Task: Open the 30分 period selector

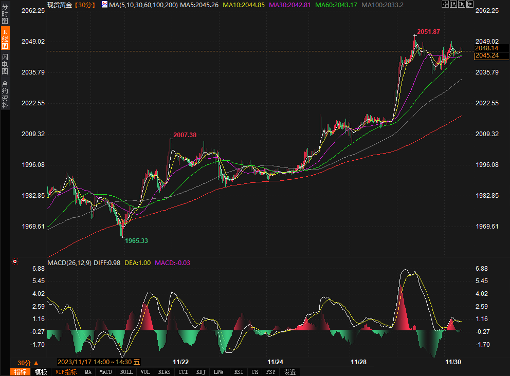Action: coord(28,363)
